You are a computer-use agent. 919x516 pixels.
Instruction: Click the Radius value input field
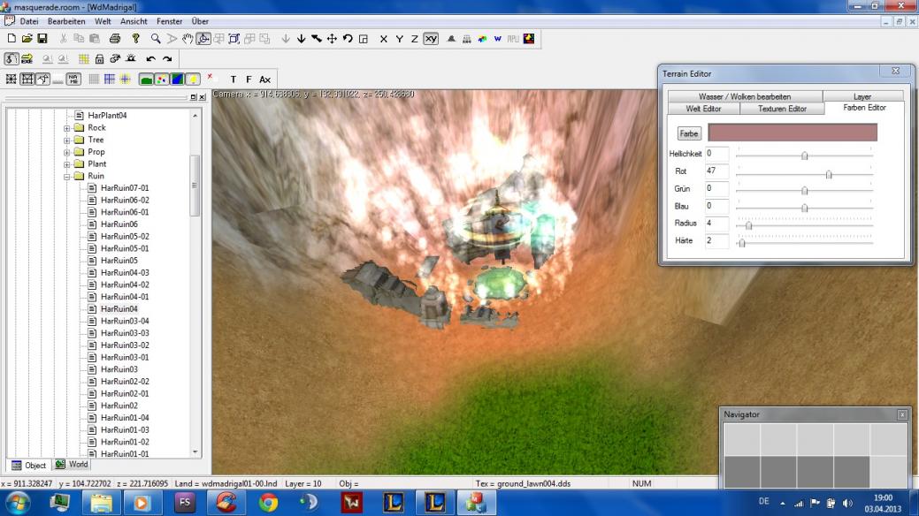(x=716, y=224)
